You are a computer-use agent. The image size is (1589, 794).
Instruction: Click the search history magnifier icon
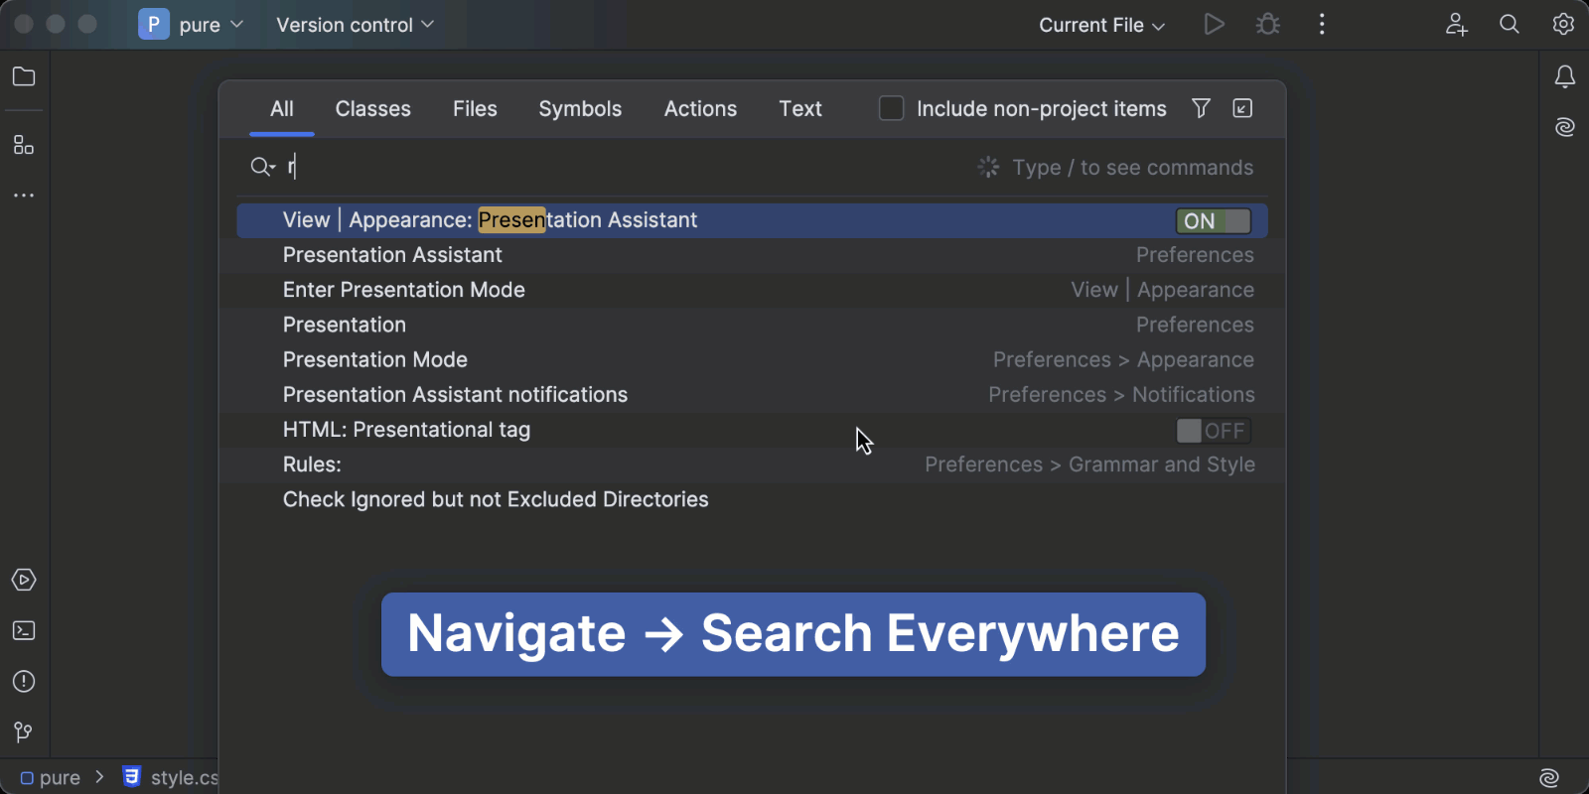262,167
